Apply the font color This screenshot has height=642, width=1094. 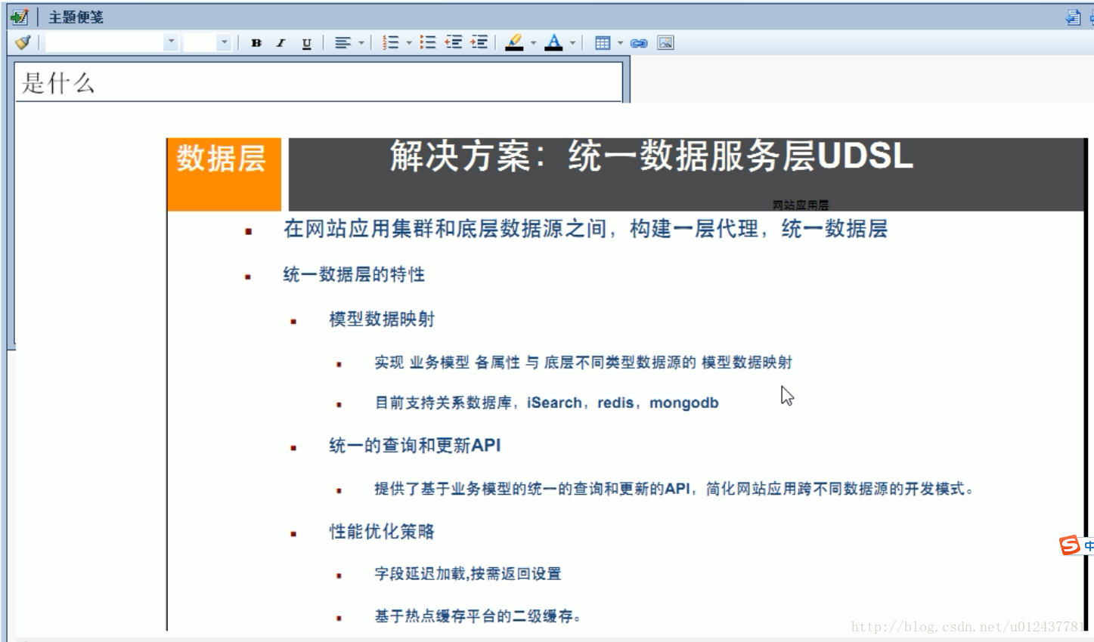point(554,42)
